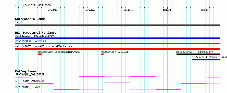Click the nsv5830072 (Almarri2020) label
The image size is (227, 93).
(195, 52)
